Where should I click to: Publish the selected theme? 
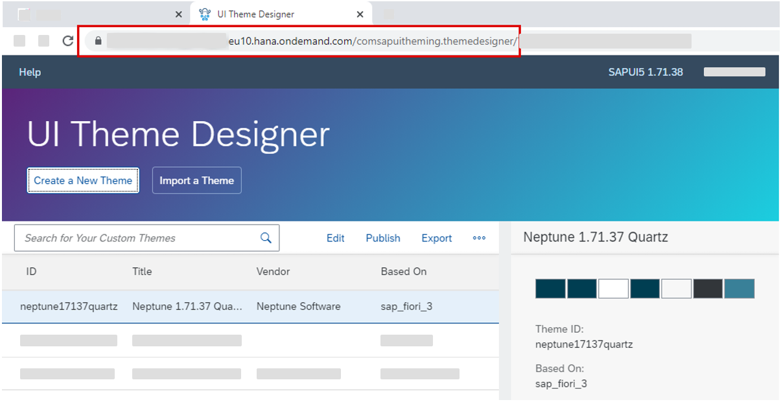(x=382, y=238)
